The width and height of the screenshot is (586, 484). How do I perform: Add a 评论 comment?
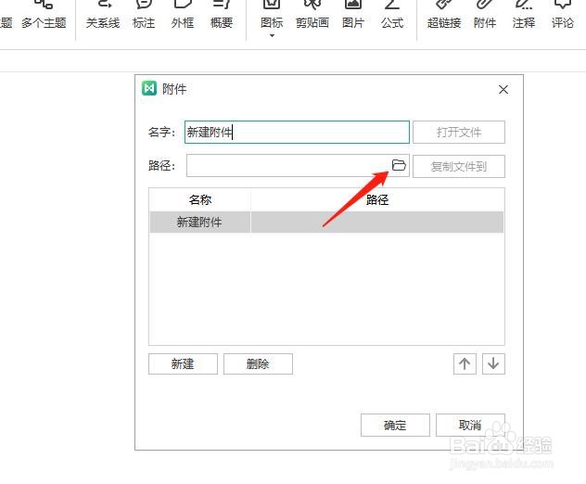pos(563,15)
